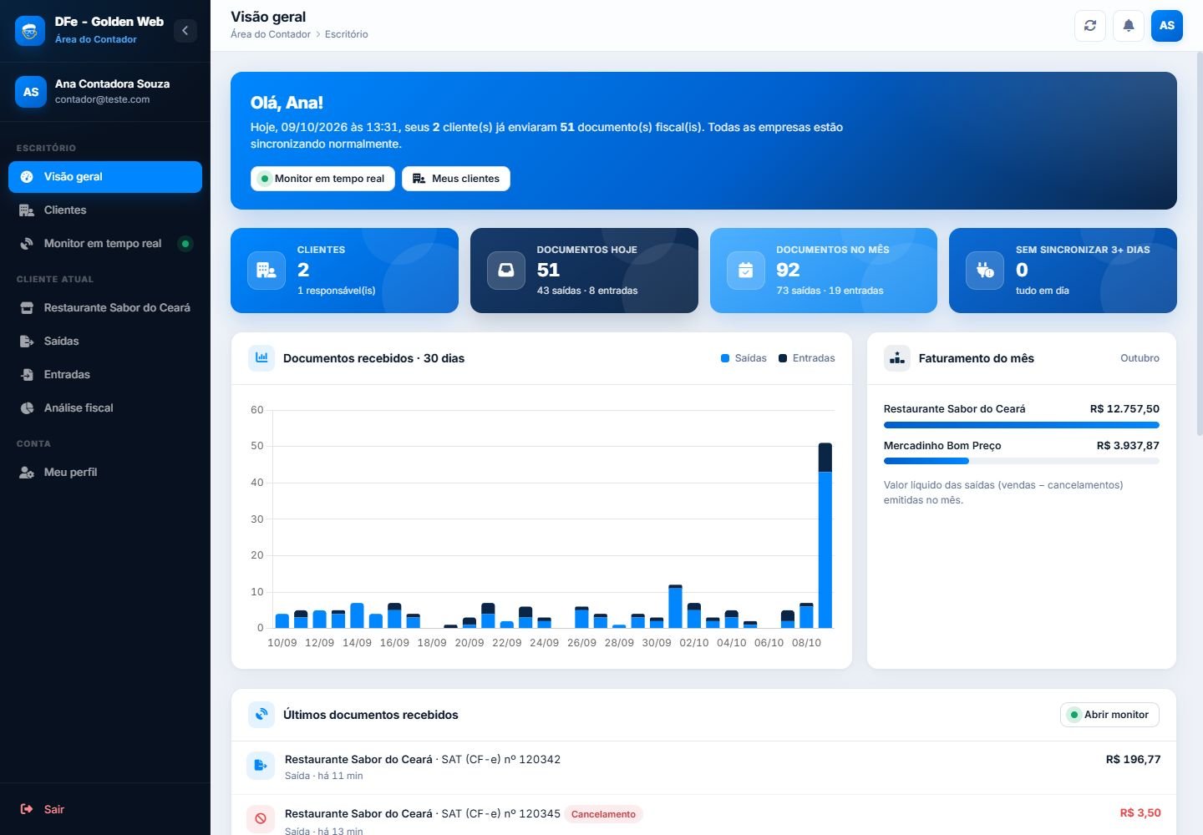Screen dimensions: 1203x835
Task: Open Análise fiscal in the sidebar
Action: tap(105, 408)
